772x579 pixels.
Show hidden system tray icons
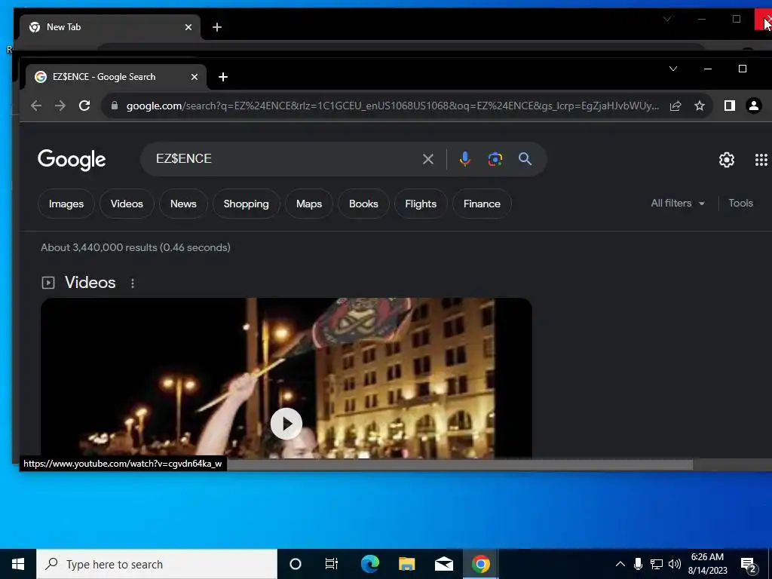coord(620,564)
